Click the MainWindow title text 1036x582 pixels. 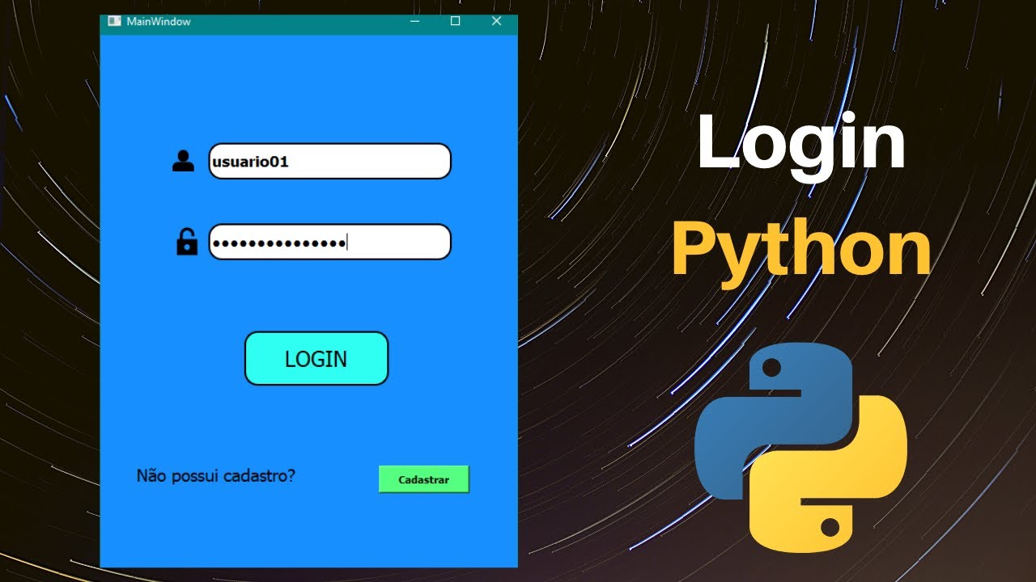[159, 22]
